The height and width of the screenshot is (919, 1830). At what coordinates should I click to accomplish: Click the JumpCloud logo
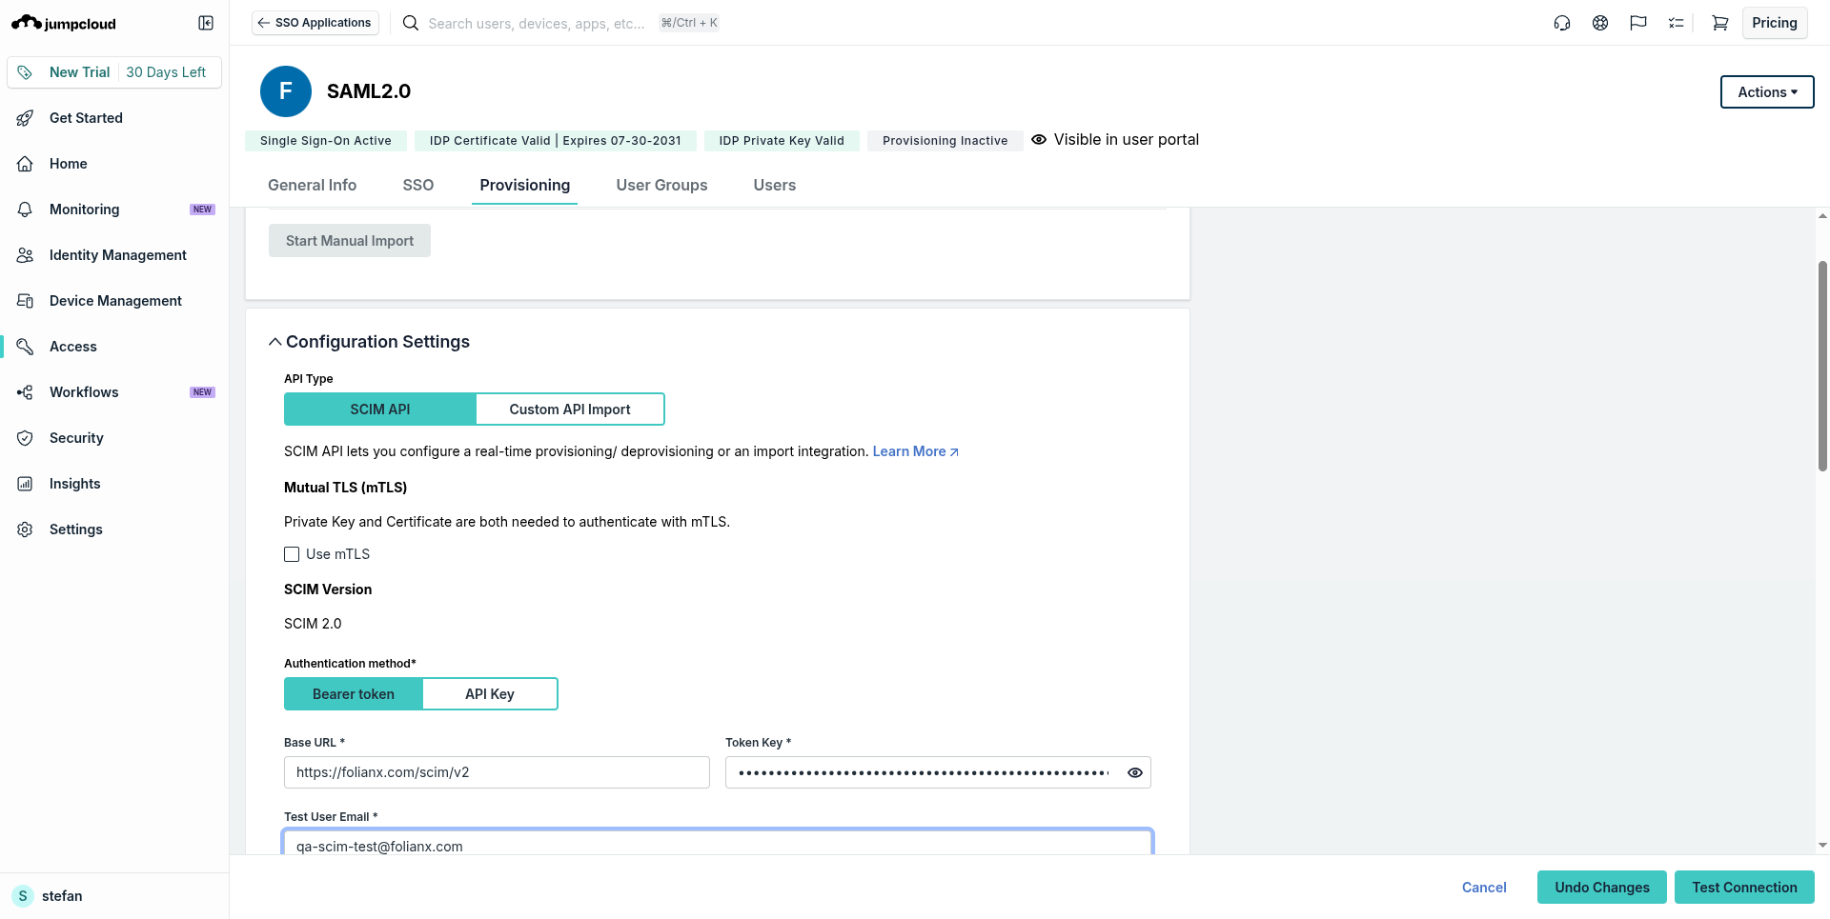[64, 23]
